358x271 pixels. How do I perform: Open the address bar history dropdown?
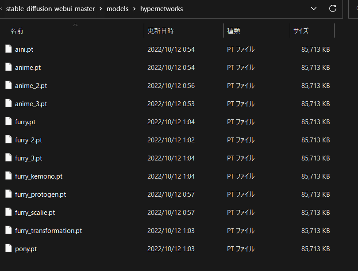pyautogui.click(x=314, y=8)
